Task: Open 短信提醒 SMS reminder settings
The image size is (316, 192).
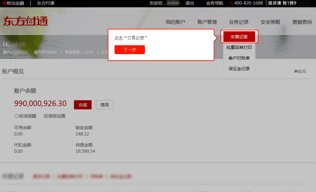Action: (25, 116)
